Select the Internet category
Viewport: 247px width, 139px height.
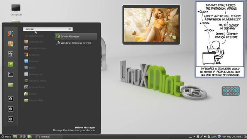(x=31, y=61)
